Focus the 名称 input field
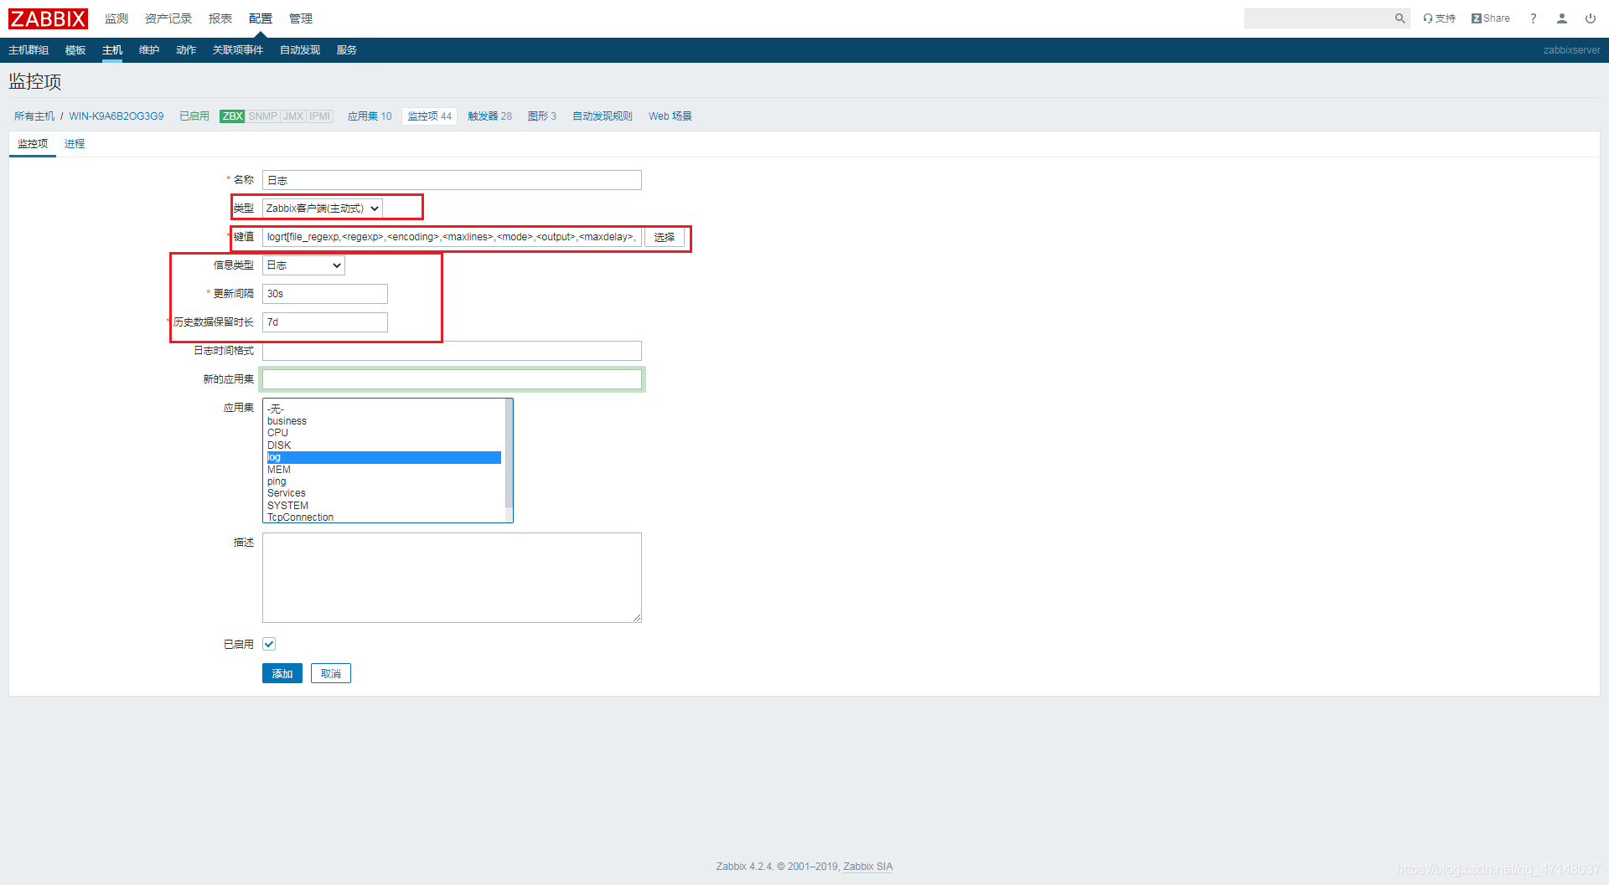1609x885 pixels. tap(452, 180)
